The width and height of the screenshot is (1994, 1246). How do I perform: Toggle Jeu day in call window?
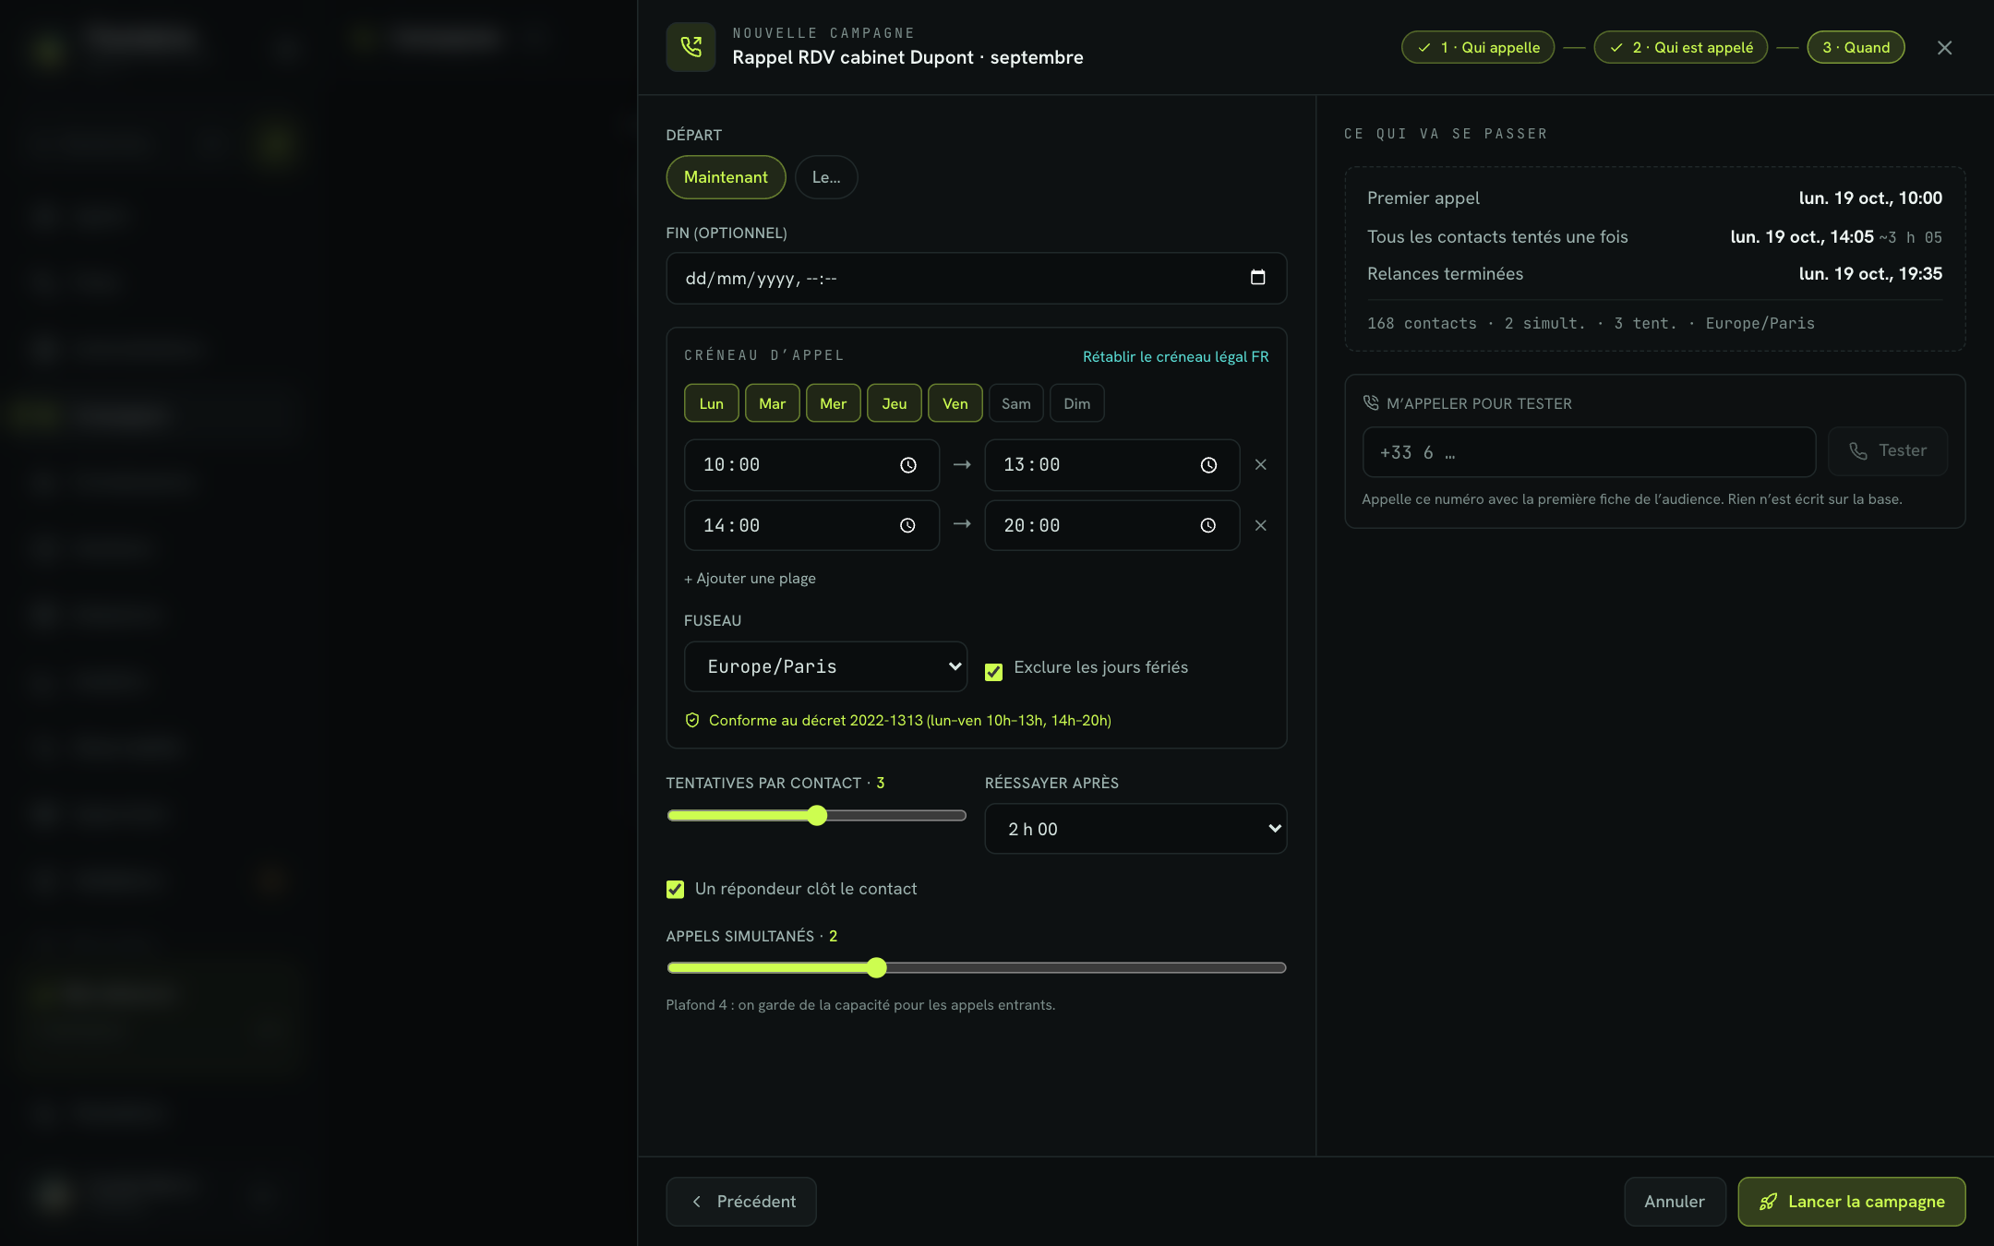coord(894,403)
